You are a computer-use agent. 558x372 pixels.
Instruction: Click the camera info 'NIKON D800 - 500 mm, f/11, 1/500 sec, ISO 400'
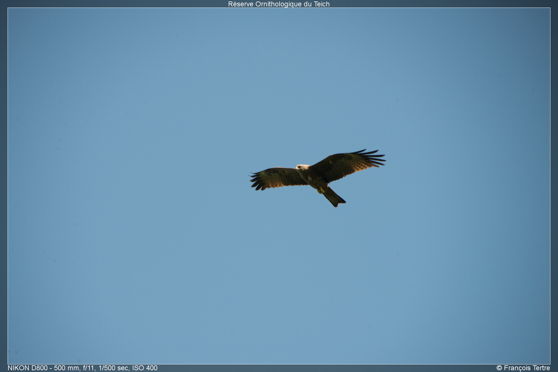click(83, 368)
